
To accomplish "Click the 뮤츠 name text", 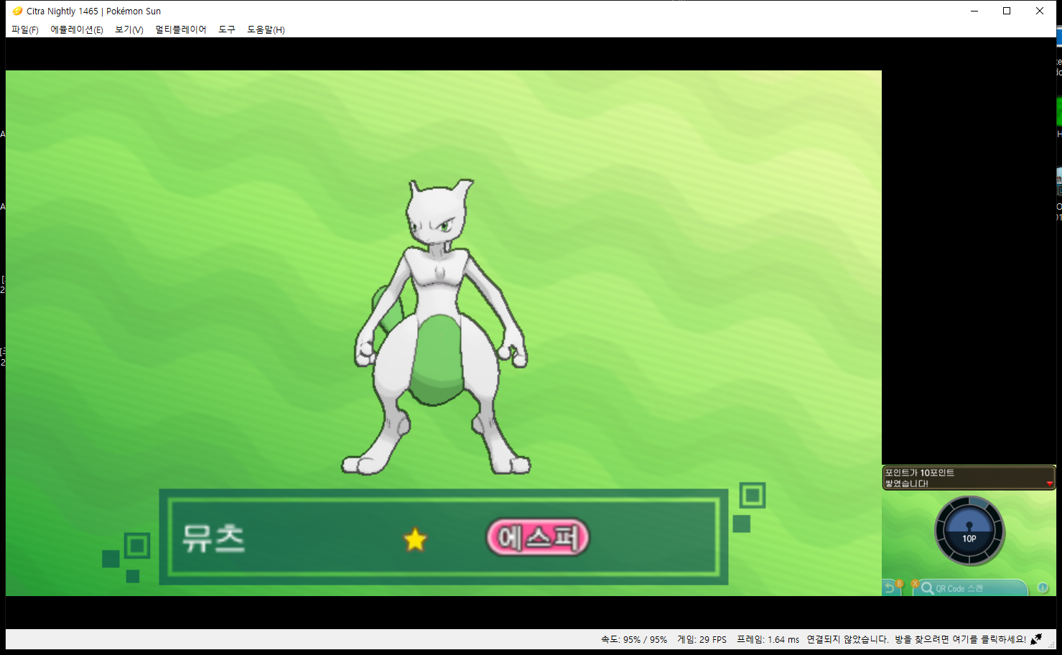I will click(213, 538).
